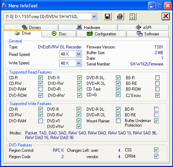Image resolution: width=173 pixels, height=167 pixels.
Task: Open the Configuration tab
Action: click(101, 34)
